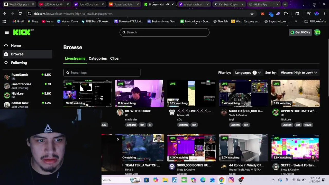
Task: Click the KICK logo
Action: click(23, 32)
